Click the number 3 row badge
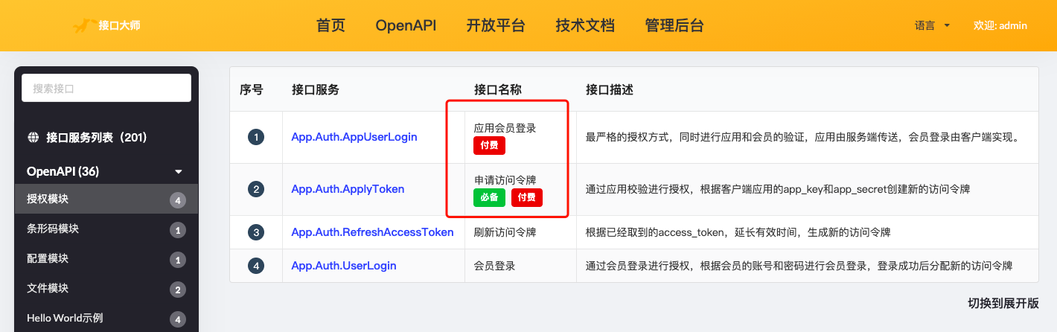The width and height of the screenshot is (1057, 332). pyautogui.click(x=256, y=232)
